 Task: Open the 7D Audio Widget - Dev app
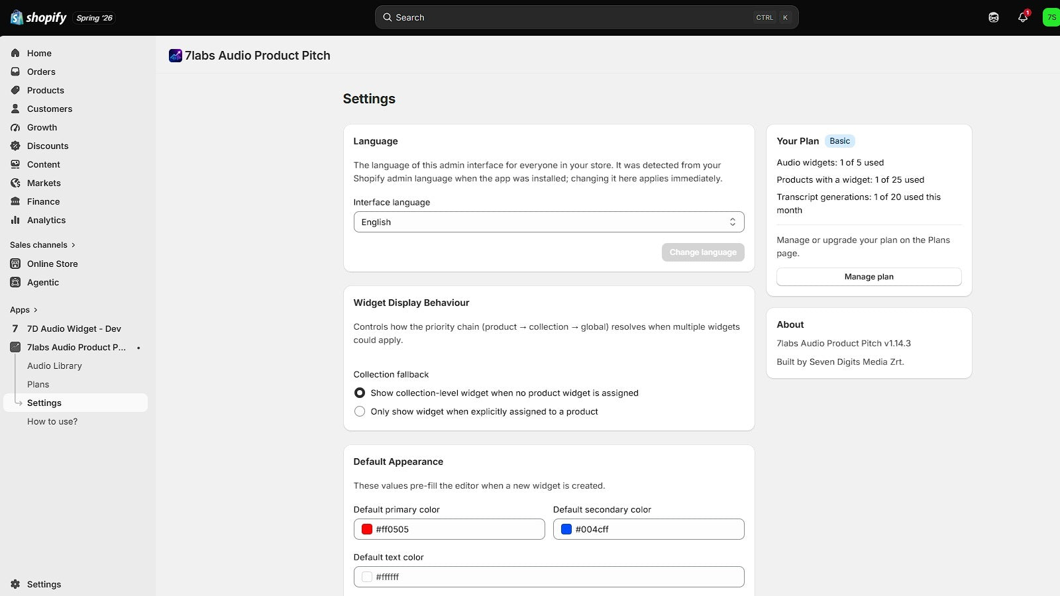click(x=74, y=328)
